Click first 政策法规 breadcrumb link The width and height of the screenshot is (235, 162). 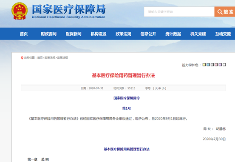[x=50, y=57]
